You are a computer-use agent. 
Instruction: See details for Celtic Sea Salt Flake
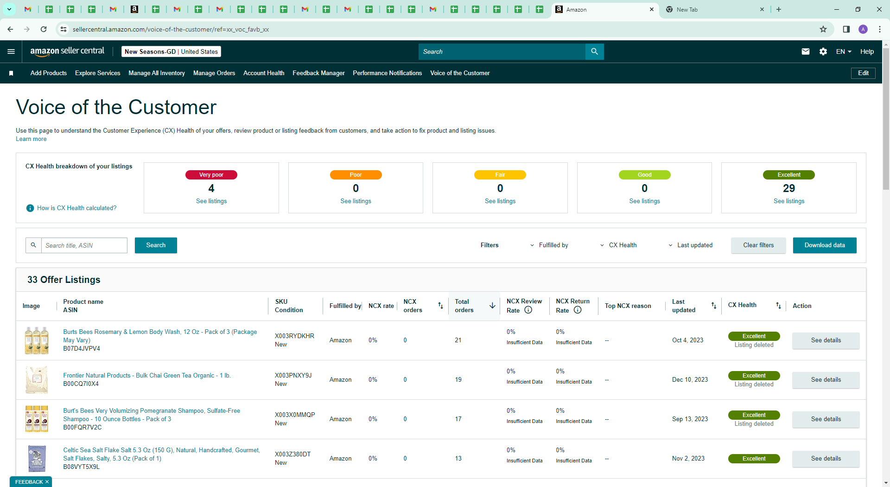tap(826, 459)
